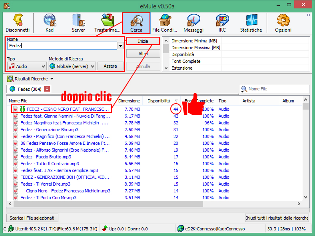Image resolution: width=315 pixels, height=236 pixels.
Task: Click the Risultati Ricerche magnifier icon
Action: 10,79
